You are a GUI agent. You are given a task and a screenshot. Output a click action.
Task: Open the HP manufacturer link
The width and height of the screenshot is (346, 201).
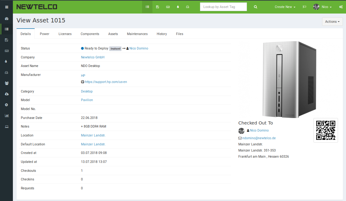(x=83, y=76)
